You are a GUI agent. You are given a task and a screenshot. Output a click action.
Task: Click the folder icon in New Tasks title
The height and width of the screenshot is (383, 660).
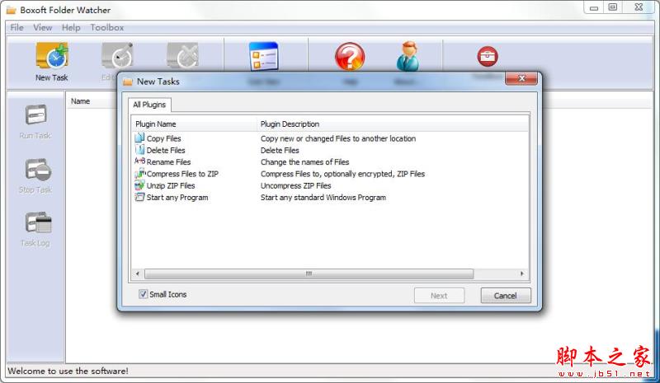point(128,82)
